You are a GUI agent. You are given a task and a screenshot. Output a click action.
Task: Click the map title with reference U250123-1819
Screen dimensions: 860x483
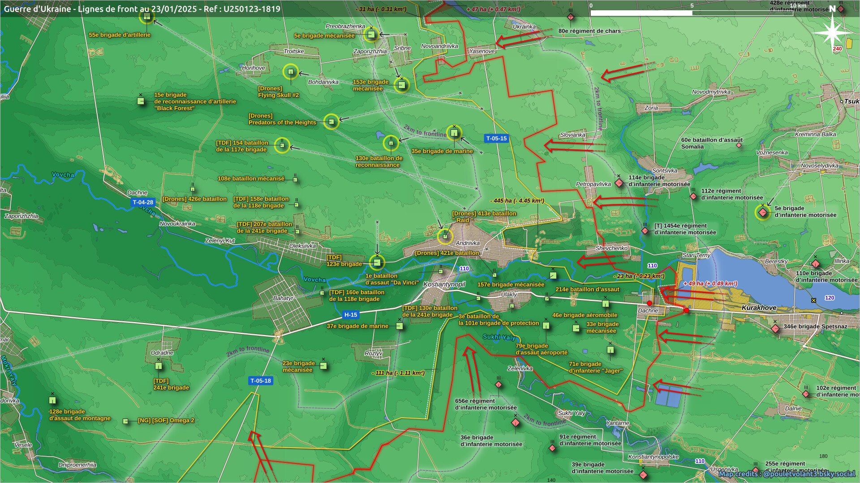tap(142, 9)
